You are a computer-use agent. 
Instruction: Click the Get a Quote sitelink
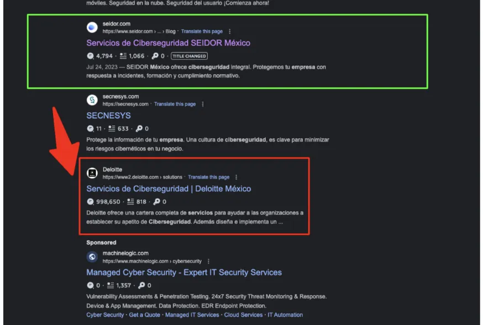144,315
